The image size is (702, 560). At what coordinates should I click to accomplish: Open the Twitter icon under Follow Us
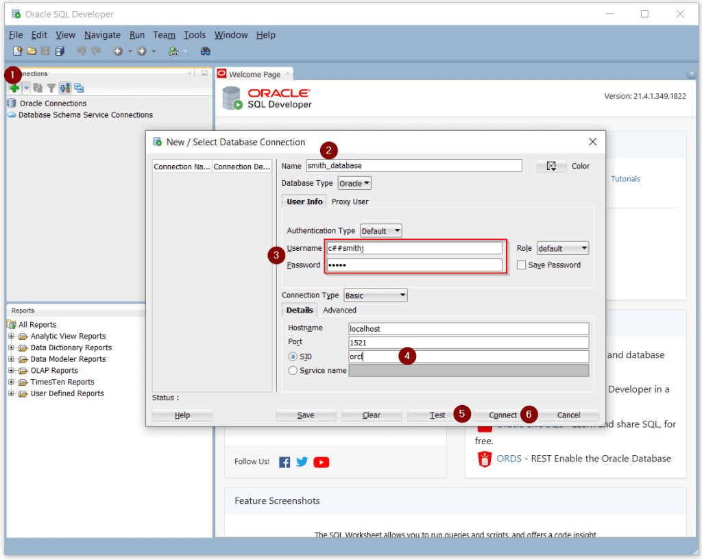[302, 461]
